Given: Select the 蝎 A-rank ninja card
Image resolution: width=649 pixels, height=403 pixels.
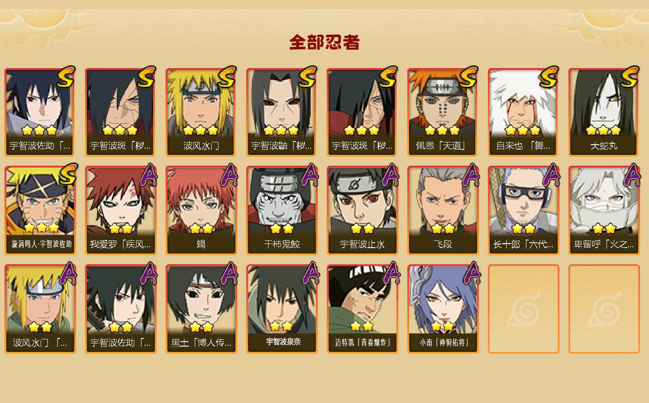Looking at the screenshot, I should (201, 210).
